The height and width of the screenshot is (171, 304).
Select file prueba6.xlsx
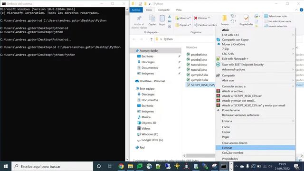[199, 55]
